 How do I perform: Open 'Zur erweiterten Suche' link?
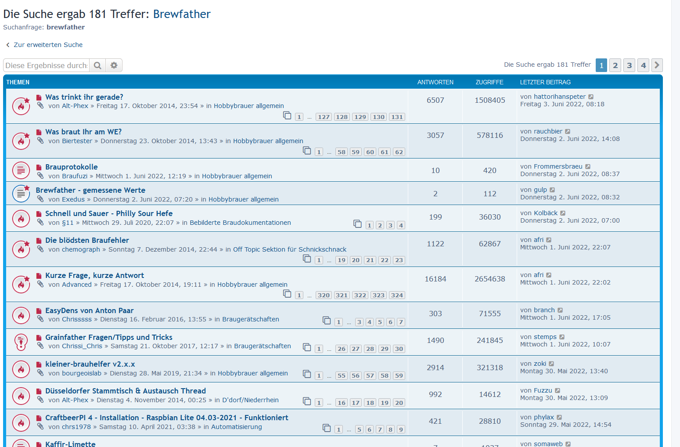point(48,45)
